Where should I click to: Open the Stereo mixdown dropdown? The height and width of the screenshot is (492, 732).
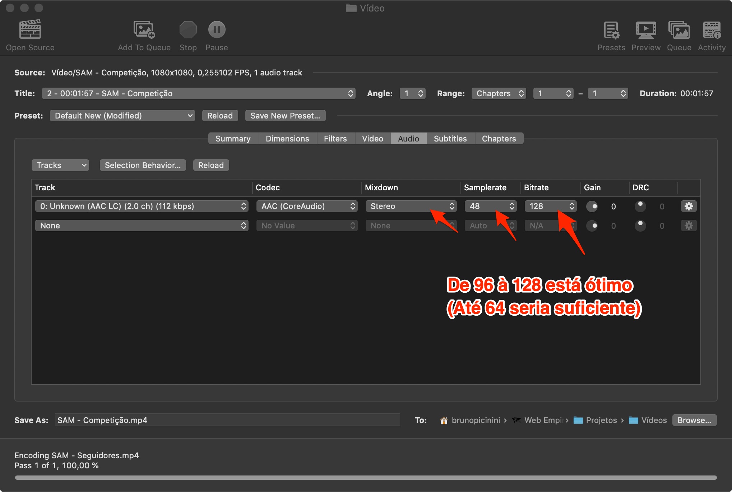pos(411,206)
